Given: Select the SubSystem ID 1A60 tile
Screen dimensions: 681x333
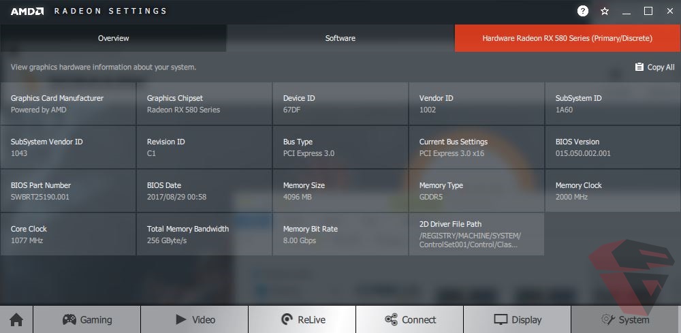Looking at the screenshot, I should [x=613, y=104].
